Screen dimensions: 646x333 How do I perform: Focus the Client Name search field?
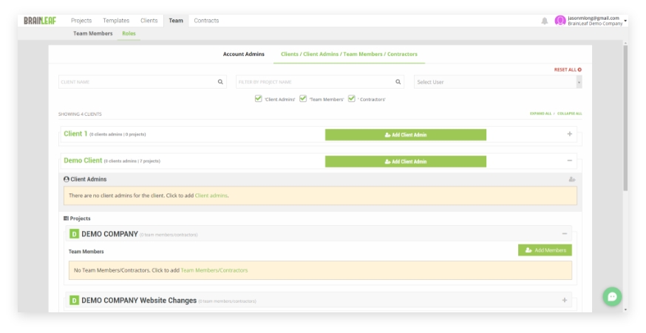coord(142,82)
